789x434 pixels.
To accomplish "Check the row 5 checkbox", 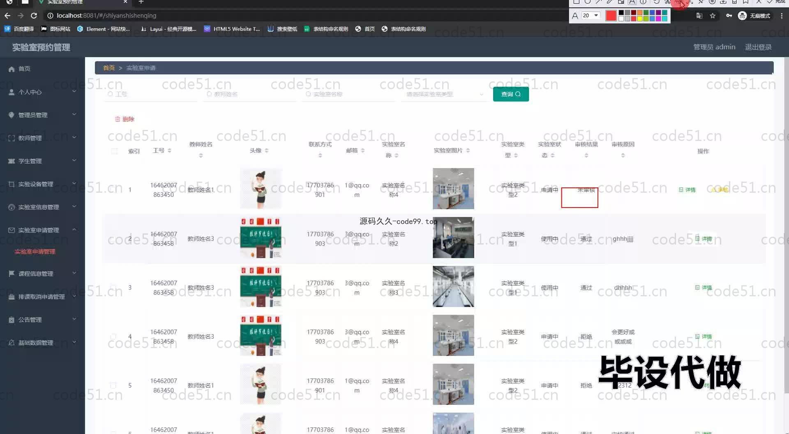I will point(113,385).
